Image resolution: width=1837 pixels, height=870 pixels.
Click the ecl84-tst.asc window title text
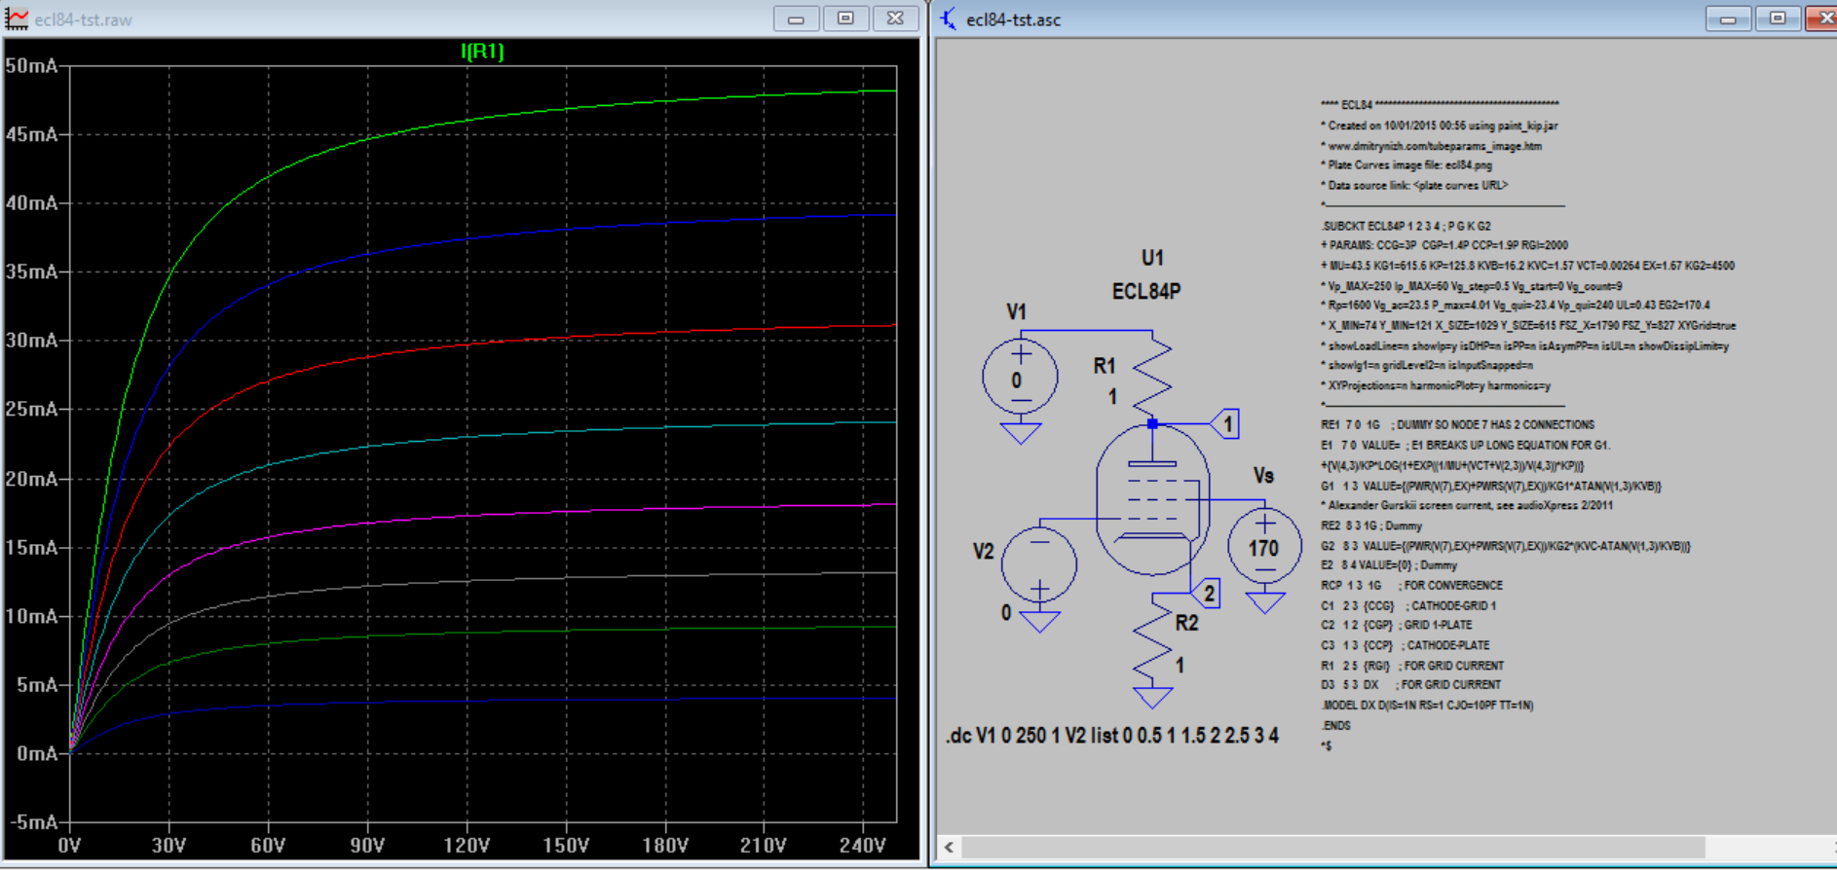point(1013,19)
